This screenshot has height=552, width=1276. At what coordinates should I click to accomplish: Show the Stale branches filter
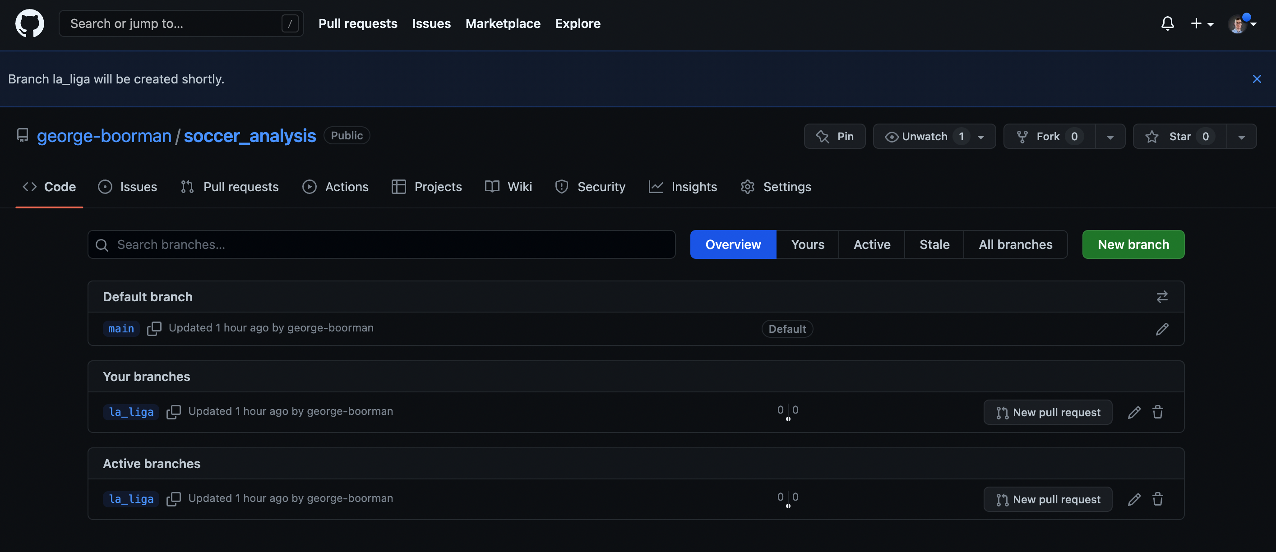(934, 244)
